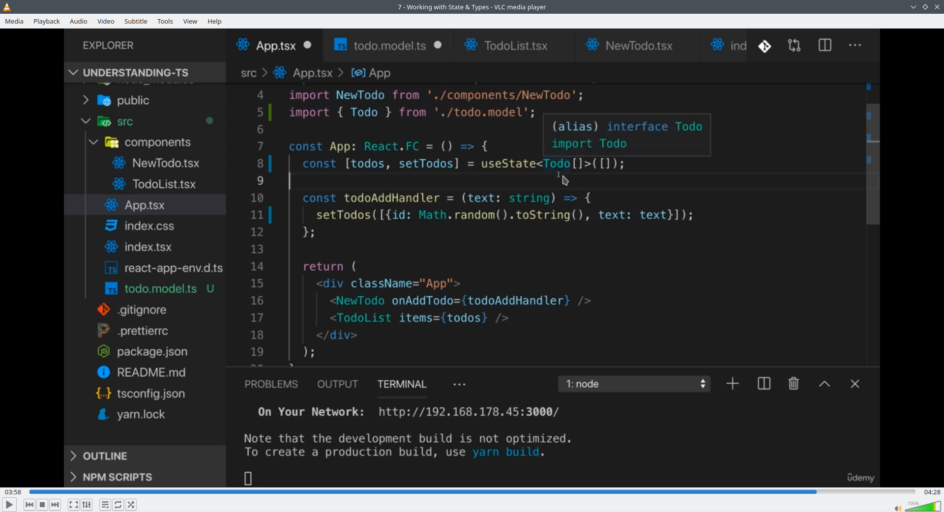
Task: Stop playback with the stop button
Action: [43, 505]
